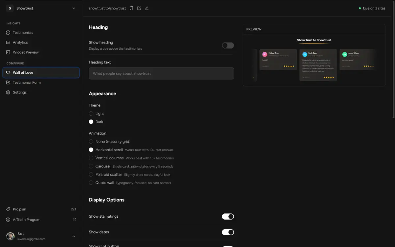395x247 pixels.
Task: Click 'Slightly tilted cards, playful look' hint
Action: click(147, 175)
